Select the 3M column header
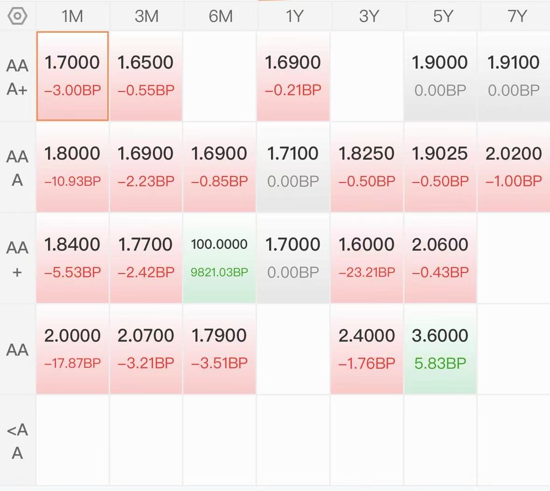Image resolution: width=550 pixels, height=491 pixels. pyautogui.click(x=146, y=16)
